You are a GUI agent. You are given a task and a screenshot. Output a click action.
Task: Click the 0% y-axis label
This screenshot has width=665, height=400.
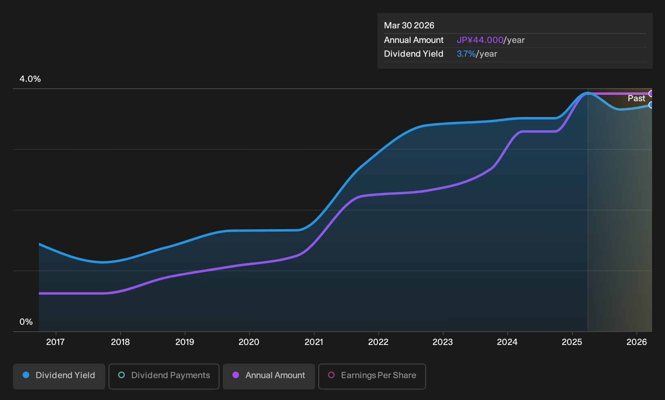26,322
